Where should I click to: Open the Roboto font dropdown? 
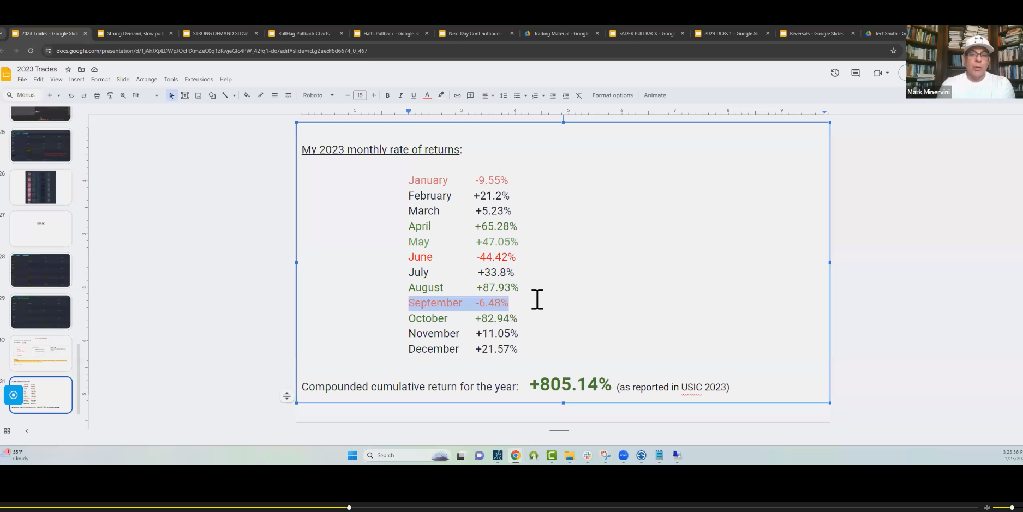click(319, 95)
